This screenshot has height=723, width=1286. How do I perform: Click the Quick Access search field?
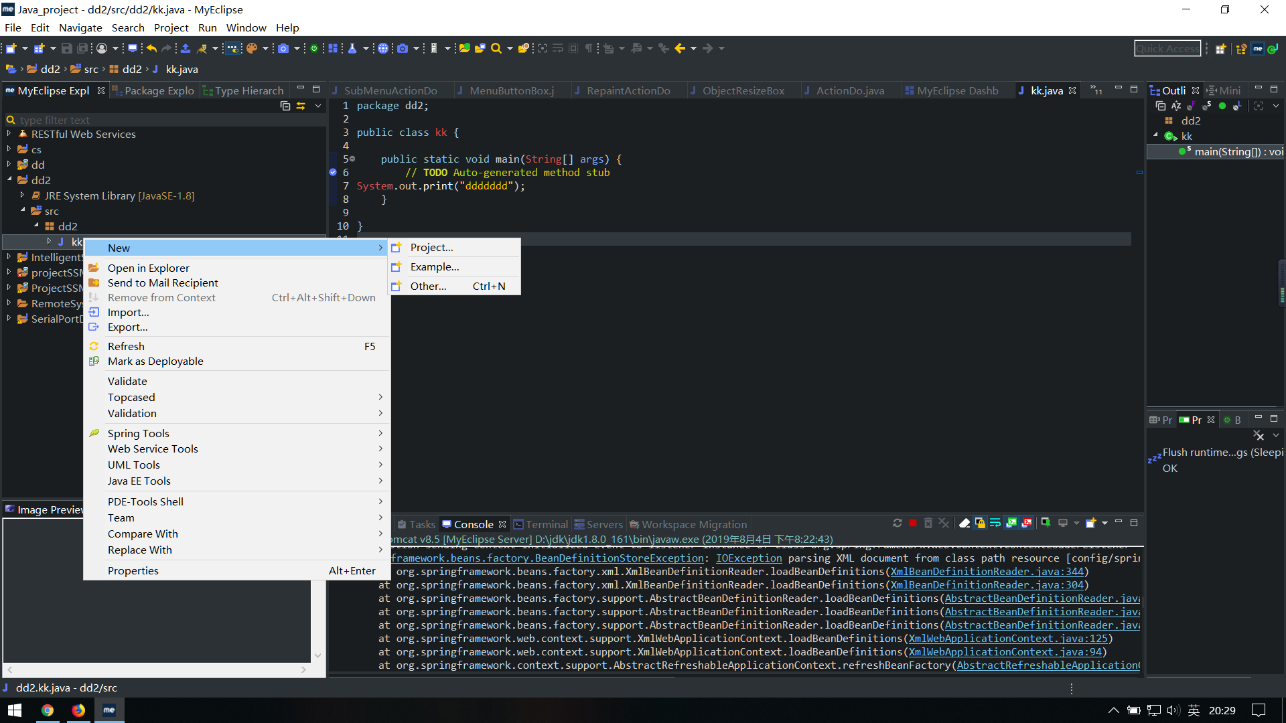tap(1167, 48)
